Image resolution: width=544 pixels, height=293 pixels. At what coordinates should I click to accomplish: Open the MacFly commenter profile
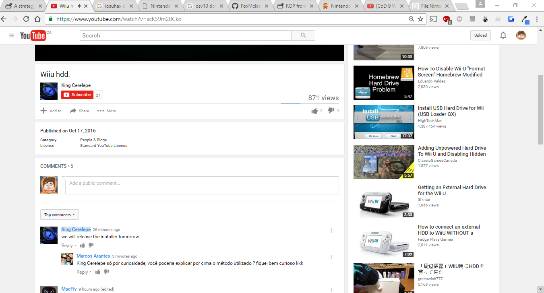pyautogui.click(x=69, y=289)
